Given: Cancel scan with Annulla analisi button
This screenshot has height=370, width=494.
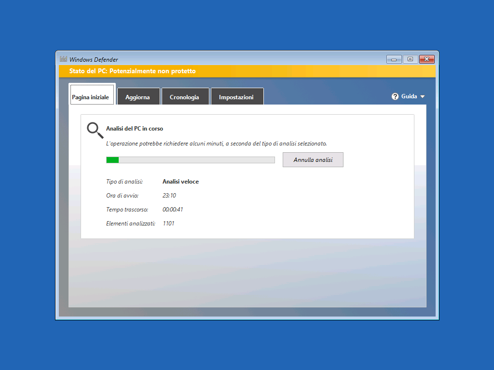Looking at the screenshot, I should [x=313, y=160].
